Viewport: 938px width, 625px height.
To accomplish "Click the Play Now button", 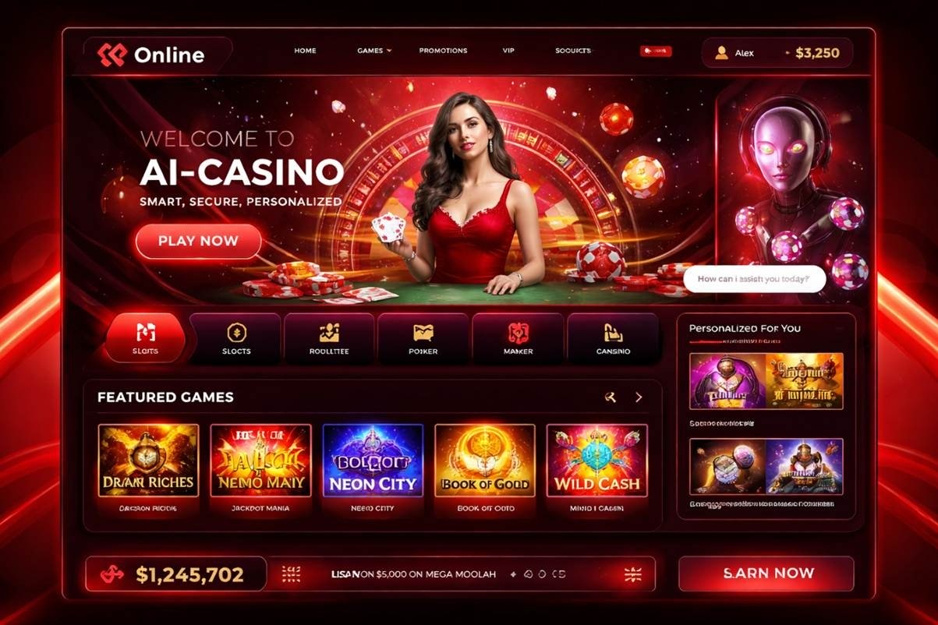I will 198,241.
